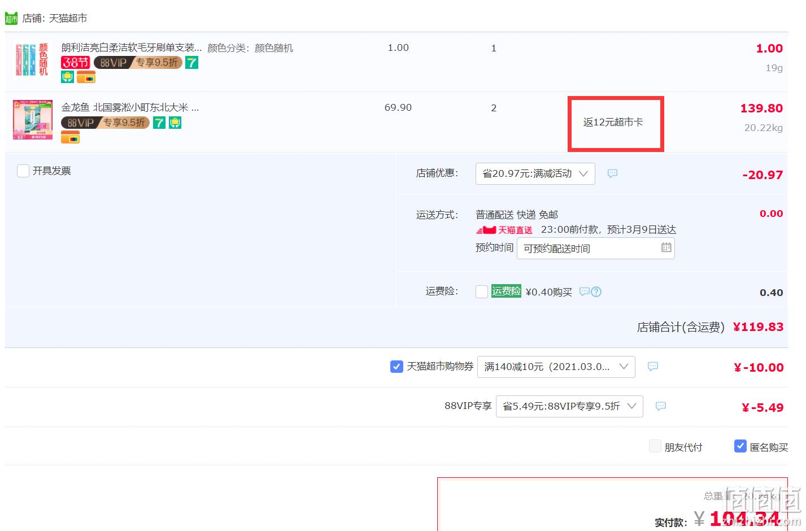
Task: Click the 88VIP 专享9.5折 badge on toothbrush row
Action: [x=138, y=62]
